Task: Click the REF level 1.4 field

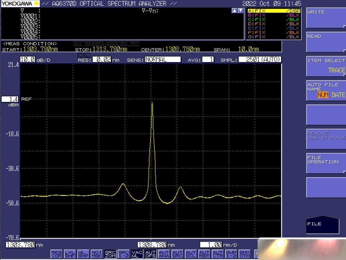Action: 10,99
